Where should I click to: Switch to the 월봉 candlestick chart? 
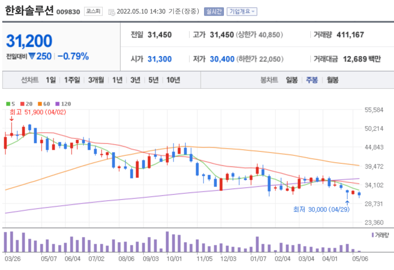pyautogui.click(x=333, y=80)
